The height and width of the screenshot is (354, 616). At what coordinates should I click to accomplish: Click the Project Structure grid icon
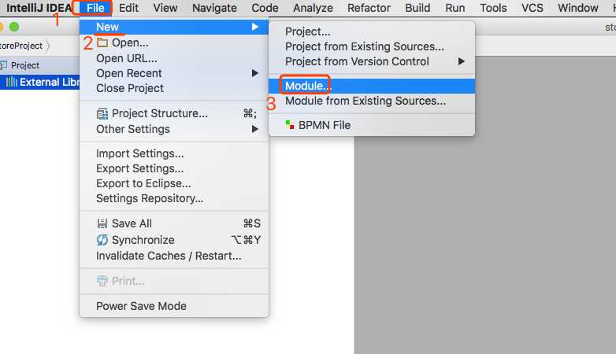point(102,114)
